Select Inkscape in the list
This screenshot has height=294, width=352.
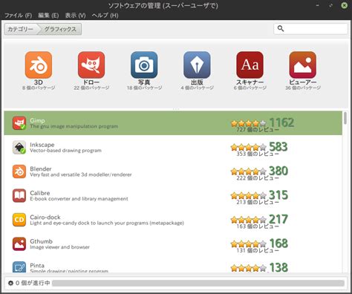173,147
